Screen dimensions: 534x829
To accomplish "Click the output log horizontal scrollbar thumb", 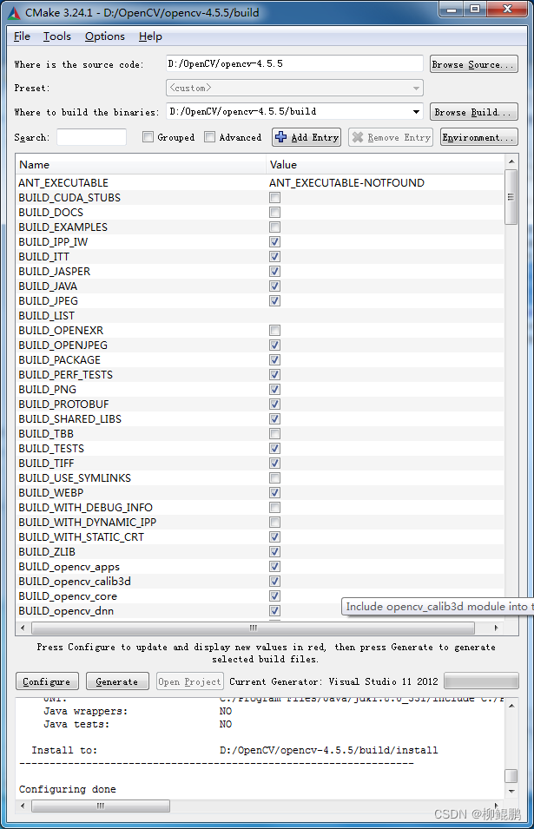I will coord(101,806).
